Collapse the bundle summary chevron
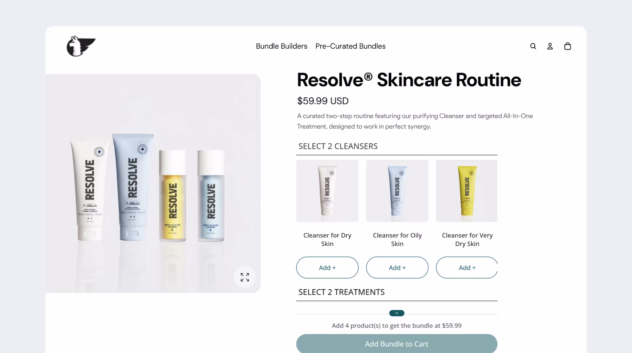The image size is (632, 353). click(397, 313)
